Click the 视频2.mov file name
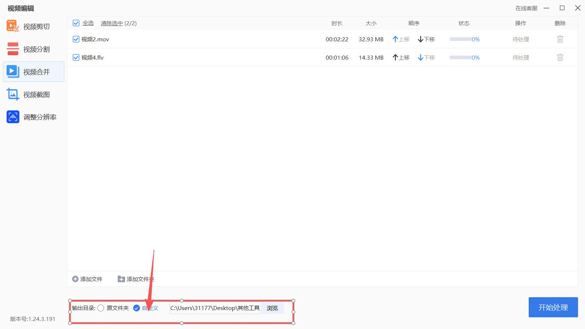This screenshot has width=585, height=329. tap(95, 39)
